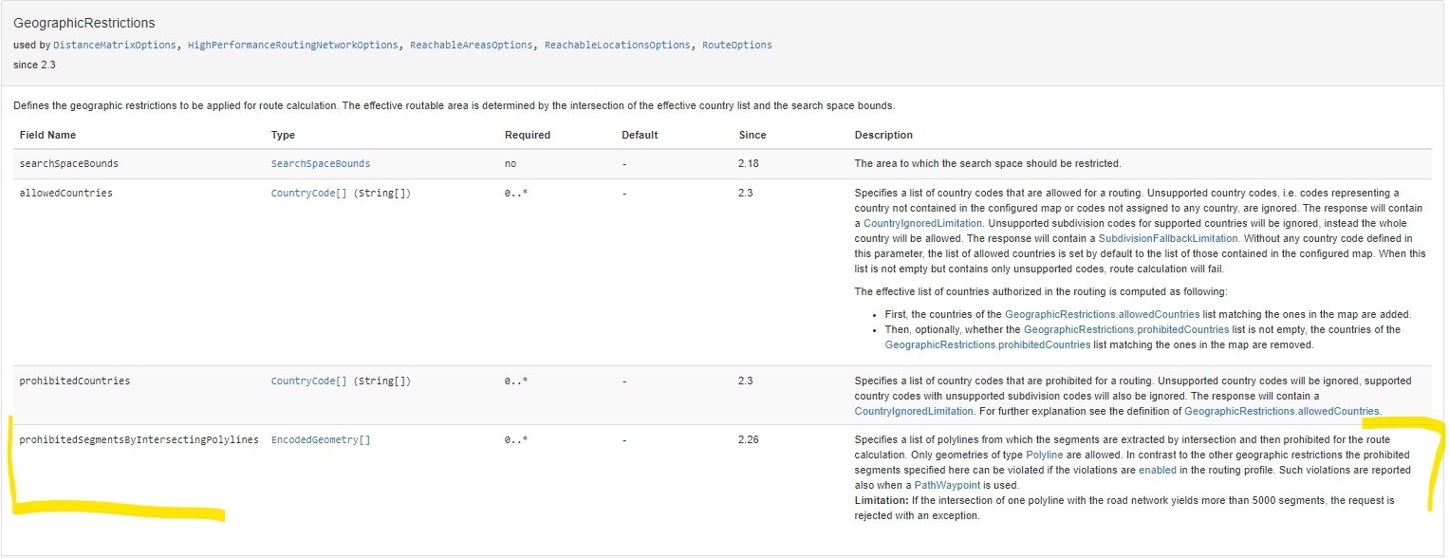Image resolution: width=1449 pixels, height=558 pixels.
Task: Click the GeographicRestrictions section heading
Action: (84, 23)
